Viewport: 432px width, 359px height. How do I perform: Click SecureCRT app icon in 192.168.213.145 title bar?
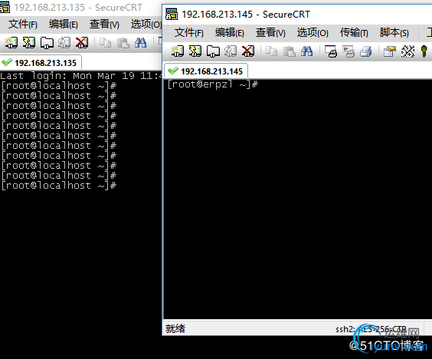(x=172, y=14)
